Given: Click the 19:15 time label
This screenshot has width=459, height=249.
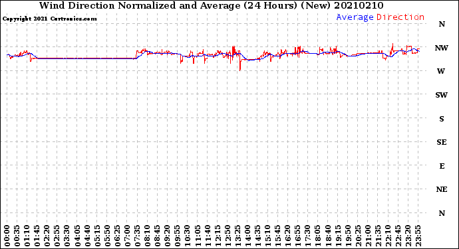Looking at the screenshot, I should [338, 236].
